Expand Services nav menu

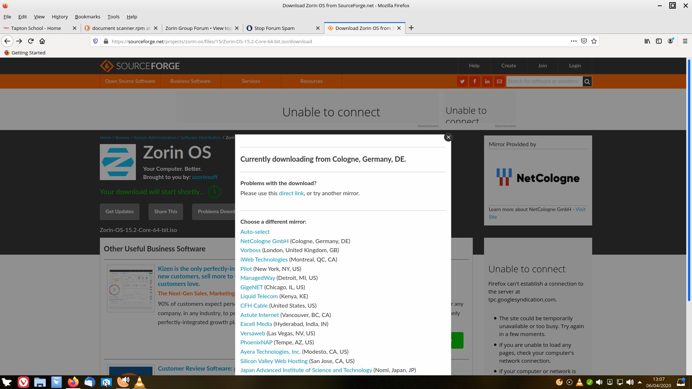pyautogui.click(x=251, y=81)
